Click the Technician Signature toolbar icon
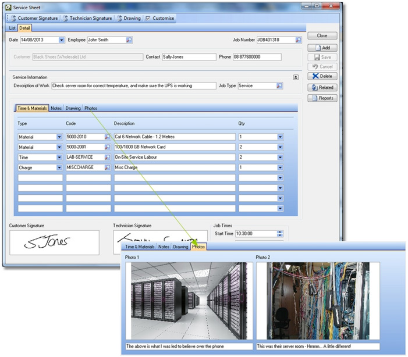This screenshot has height=357, width=408. 66,18
